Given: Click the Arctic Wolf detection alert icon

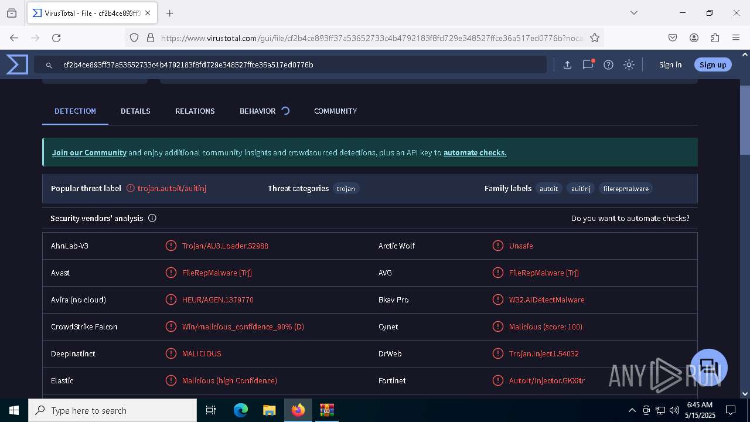Looking at the screenshot, I should pyautogui.click(x=498, y=246).
